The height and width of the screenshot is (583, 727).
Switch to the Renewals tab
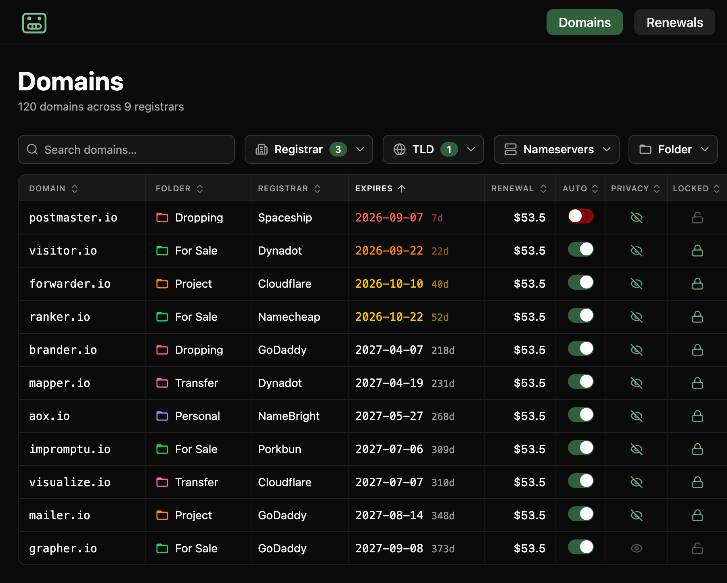[x=675, y=22]
